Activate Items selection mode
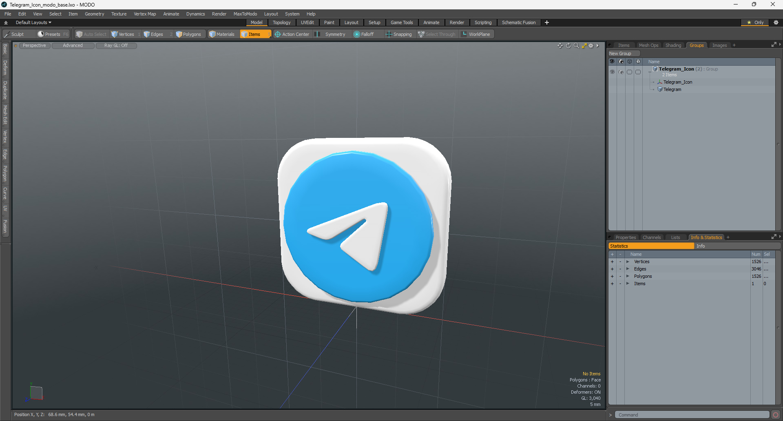 (255, 34)
